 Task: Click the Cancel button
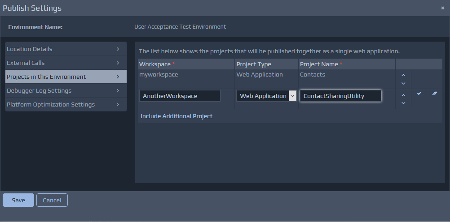[x=52, y=200]
